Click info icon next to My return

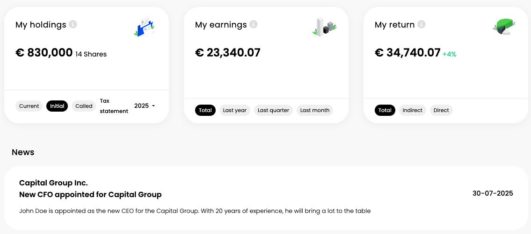coord(422,24)
